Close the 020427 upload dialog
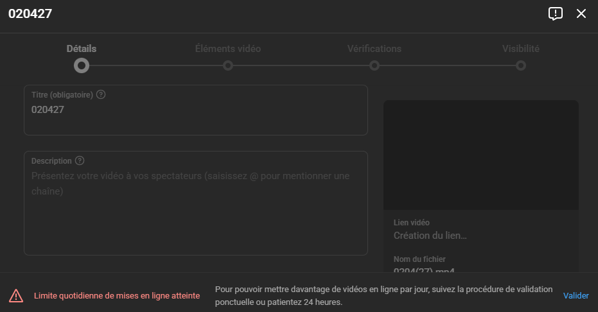The height and width of the screenshot is (312, 598). 581,13
